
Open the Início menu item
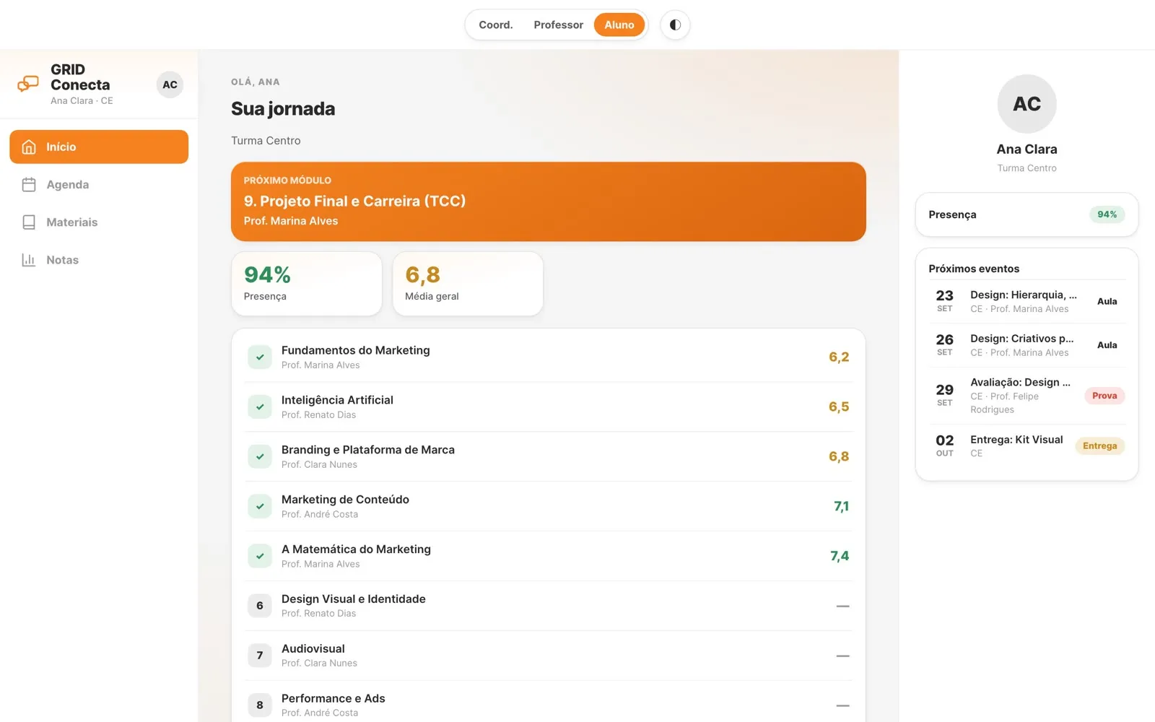pos(99,147)
